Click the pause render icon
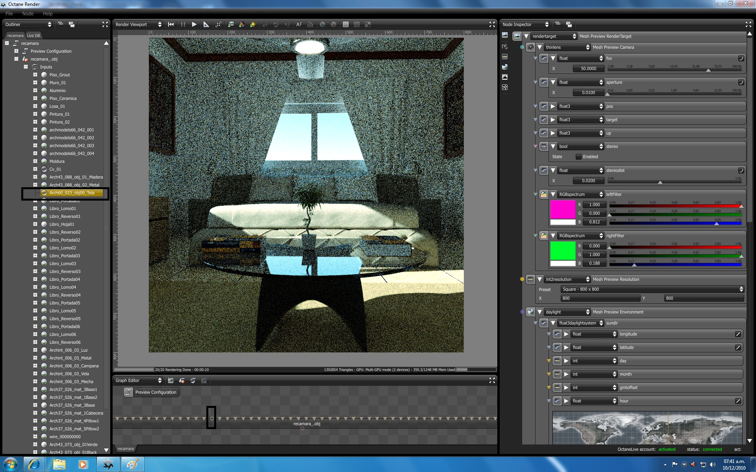This screenshot has height=472, width=756. 183,24
